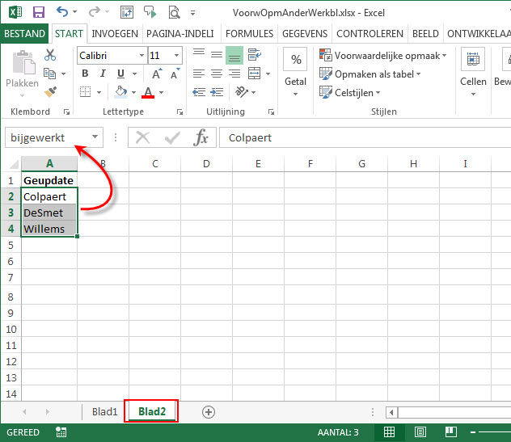511x442 pixels.
Task: Apply fill color paint bucket
Action: pos(121,92)
